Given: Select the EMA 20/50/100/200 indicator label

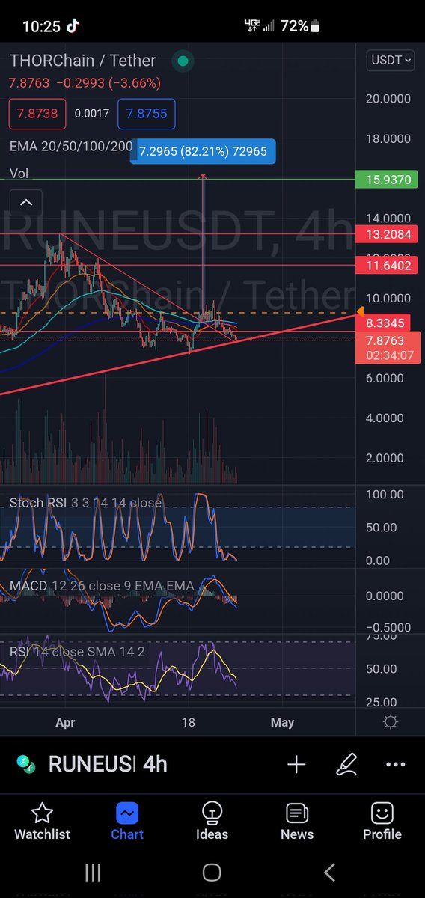Looking at the screenshot, I should 71,146.
